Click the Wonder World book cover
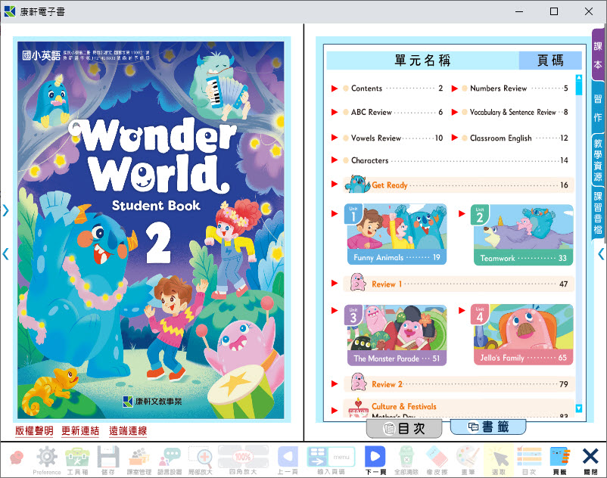 coord(151,230)
